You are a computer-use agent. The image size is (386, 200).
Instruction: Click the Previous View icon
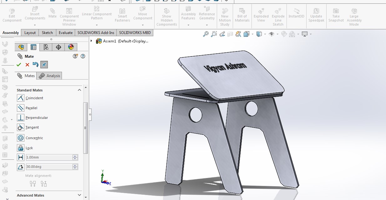[222, 34]
